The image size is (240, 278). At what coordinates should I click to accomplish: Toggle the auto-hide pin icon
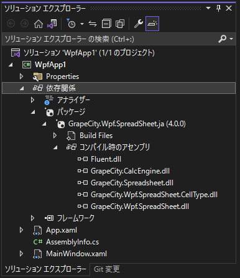click(x=218, y=8)
